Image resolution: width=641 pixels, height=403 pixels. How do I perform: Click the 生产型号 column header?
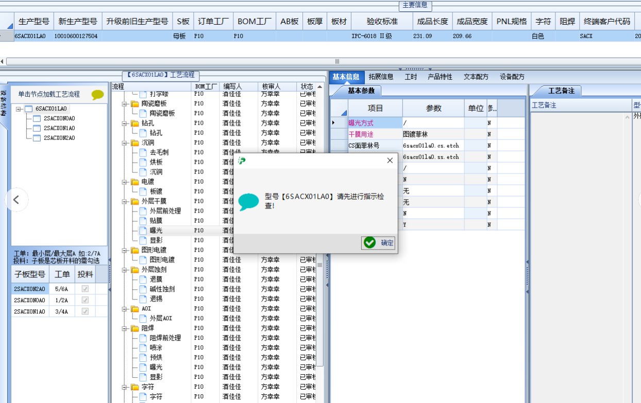[33, 22]
